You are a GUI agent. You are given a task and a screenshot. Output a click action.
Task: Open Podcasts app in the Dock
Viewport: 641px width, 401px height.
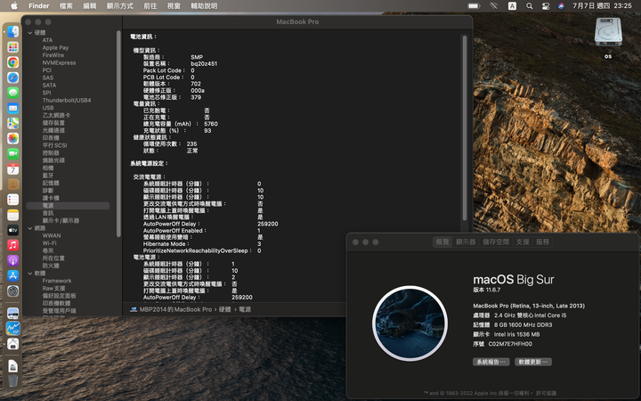coord(13,260)
